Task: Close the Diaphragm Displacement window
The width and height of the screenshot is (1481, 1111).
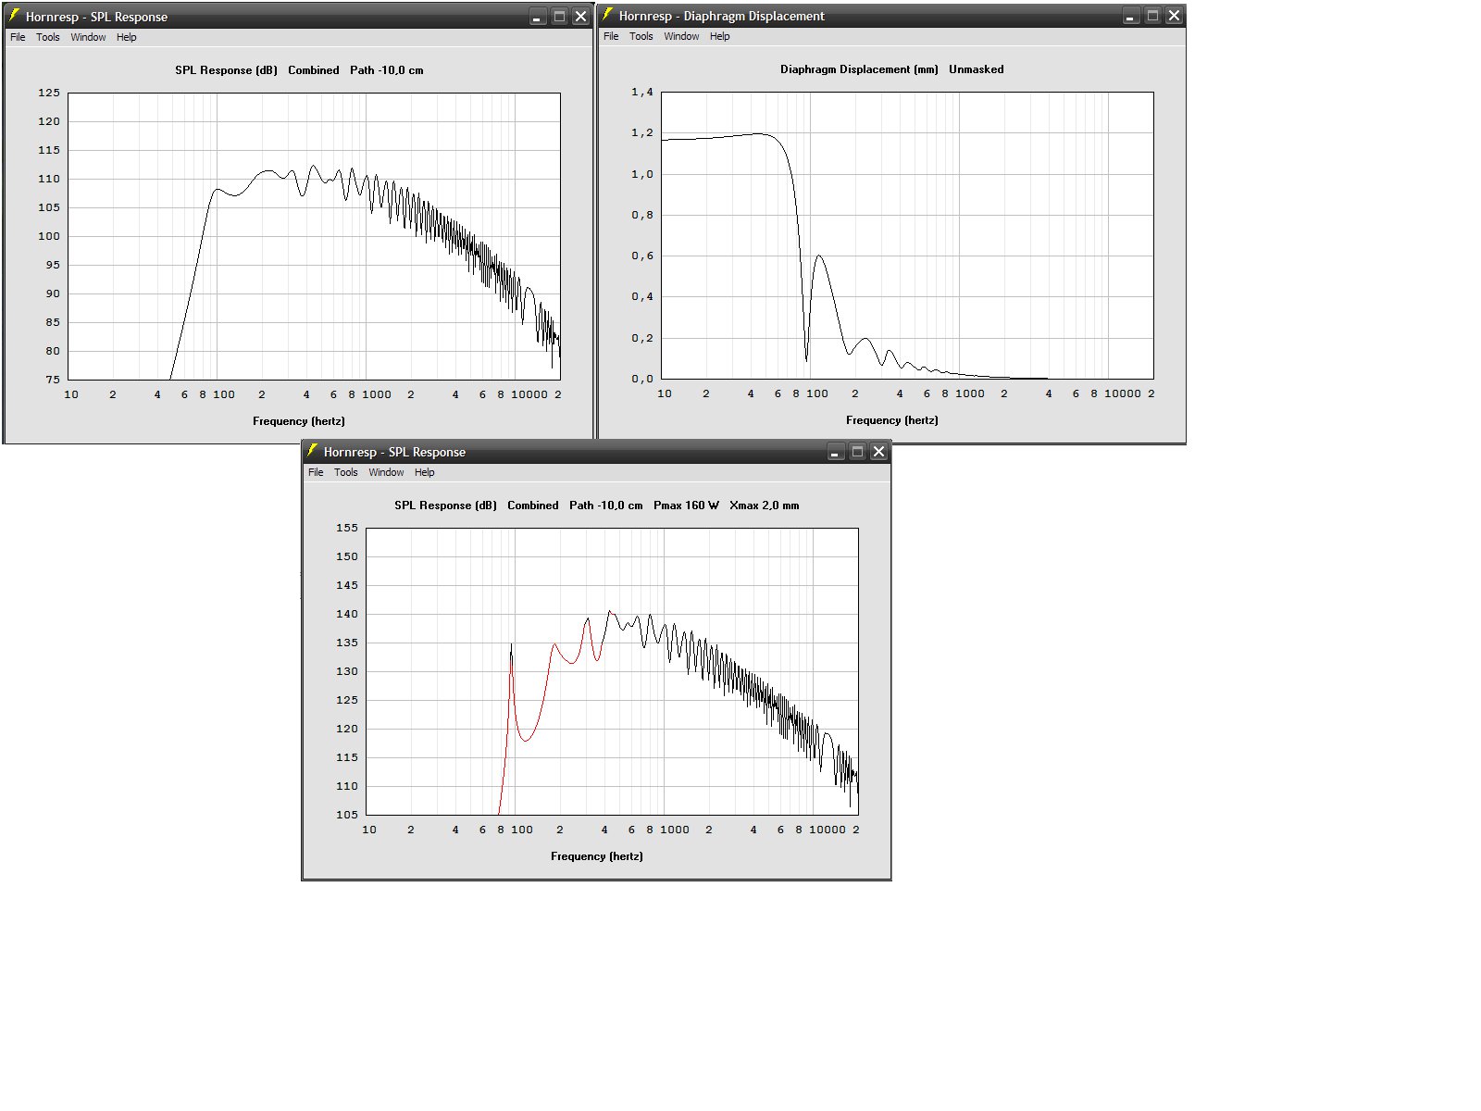Action: pyautogui.click(x=1174, y=16)
